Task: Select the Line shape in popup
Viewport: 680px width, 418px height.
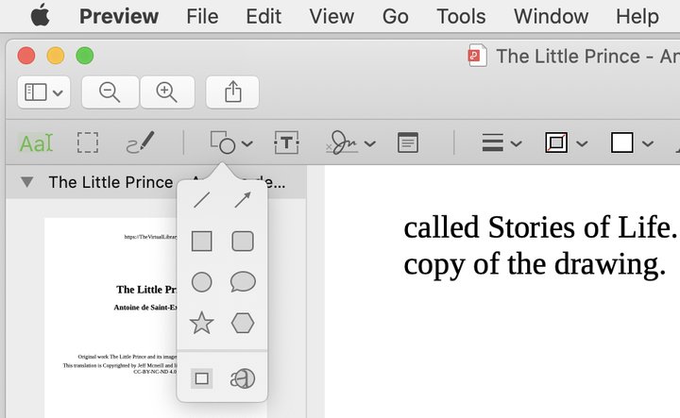Action: point(202,200)
